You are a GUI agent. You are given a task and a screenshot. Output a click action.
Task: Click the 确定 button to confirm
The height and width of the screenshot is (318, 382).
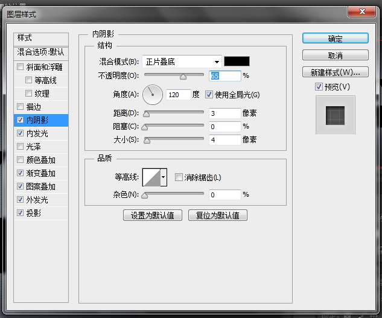point(335,39)
